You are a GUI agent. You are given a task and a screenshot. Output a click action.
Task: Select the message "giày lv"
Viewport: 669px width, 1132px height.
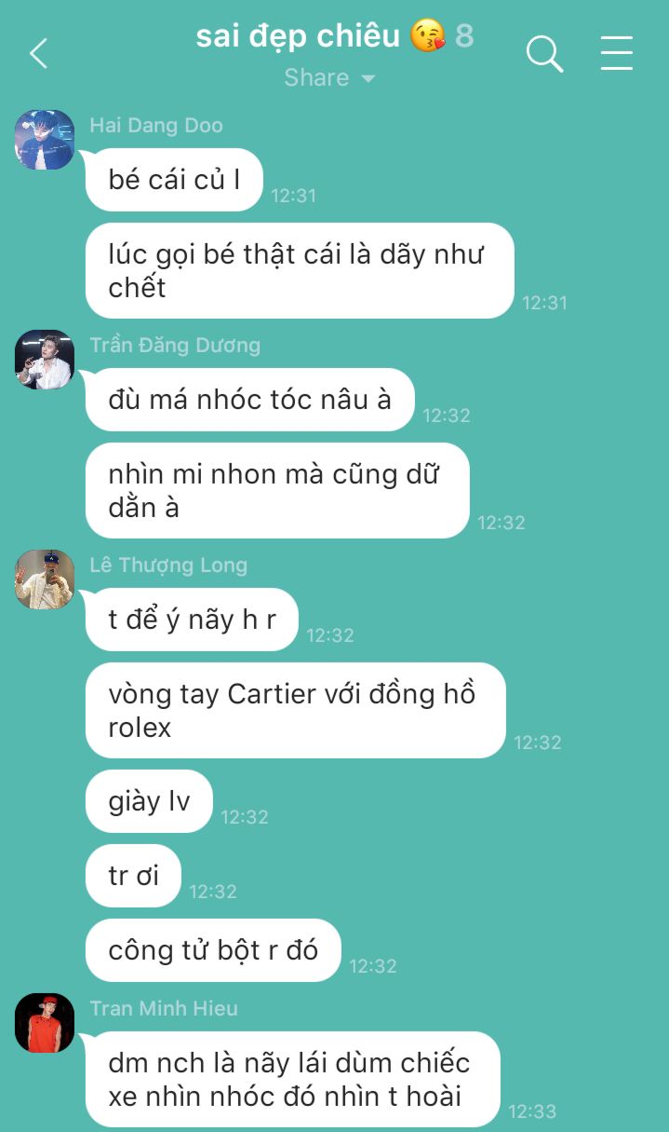coord(149,801)
